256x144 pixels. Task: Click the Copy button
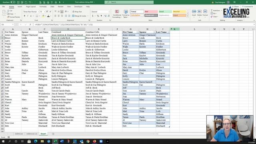point(10,14)
